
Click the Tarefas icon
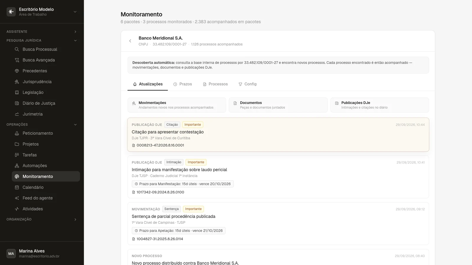tap(17, 155)
